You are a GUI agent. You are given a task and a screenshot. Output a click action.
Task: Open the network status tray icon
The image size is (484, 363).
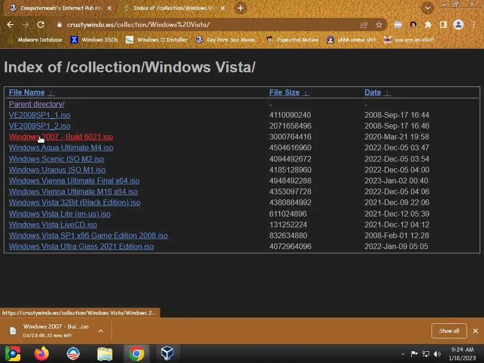pos(426,354)
